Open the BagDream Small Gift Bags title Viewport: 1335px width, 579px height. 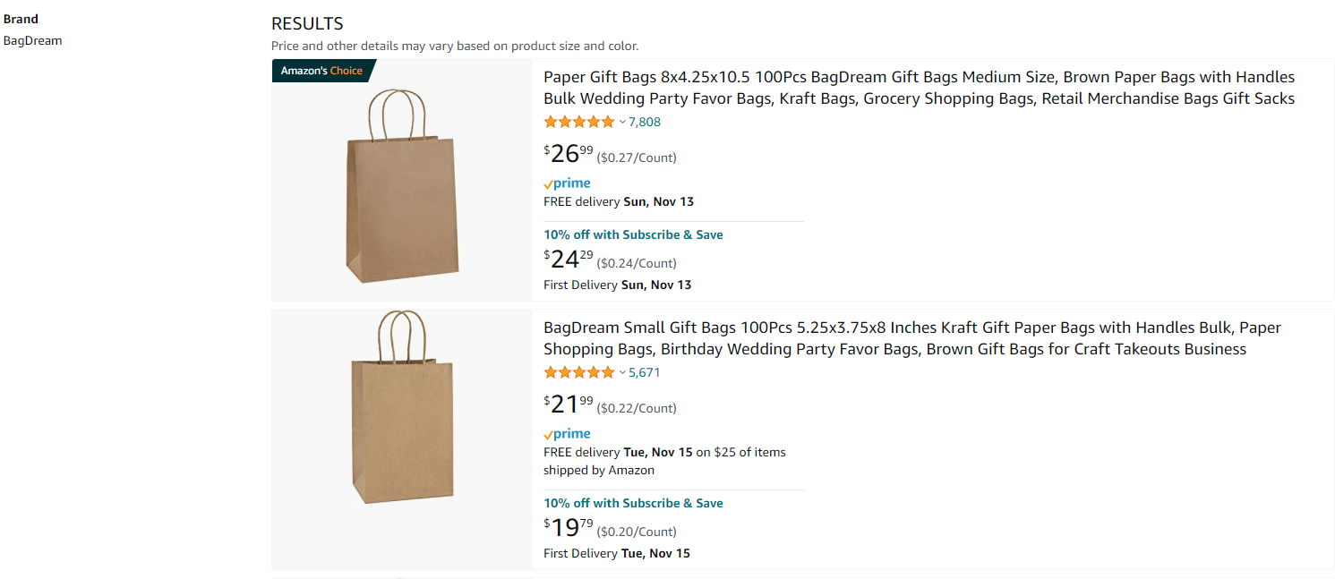coord(911,338)
